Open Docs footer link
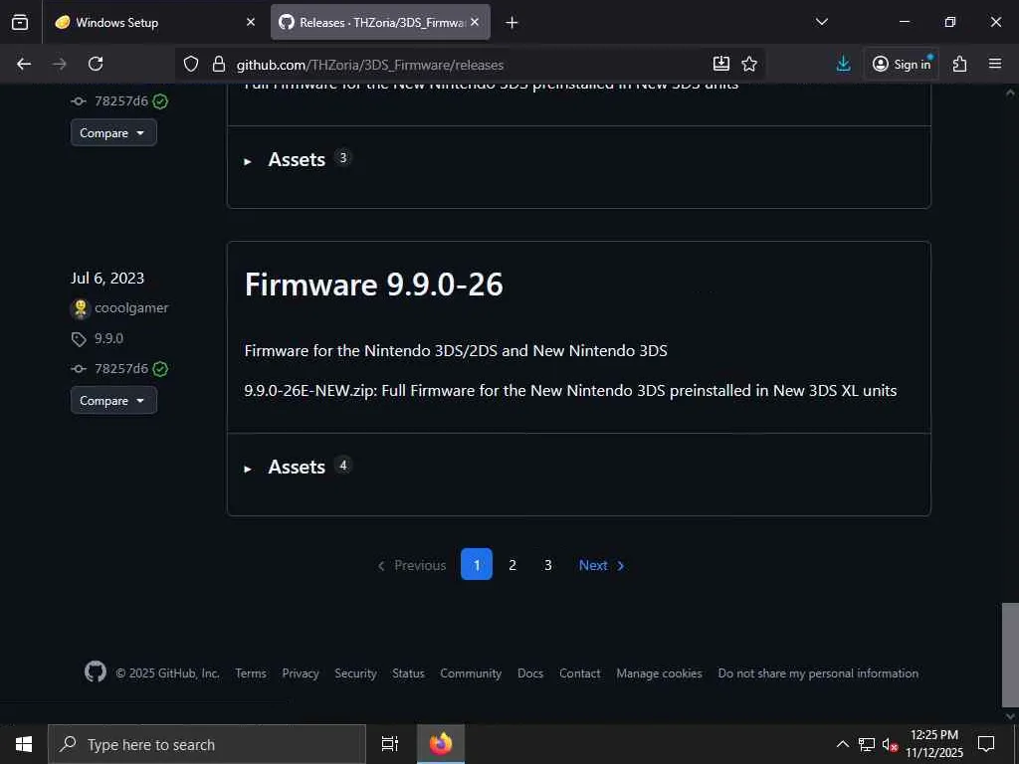Viewport: 1019px width, 764px height. coord(530,673)
